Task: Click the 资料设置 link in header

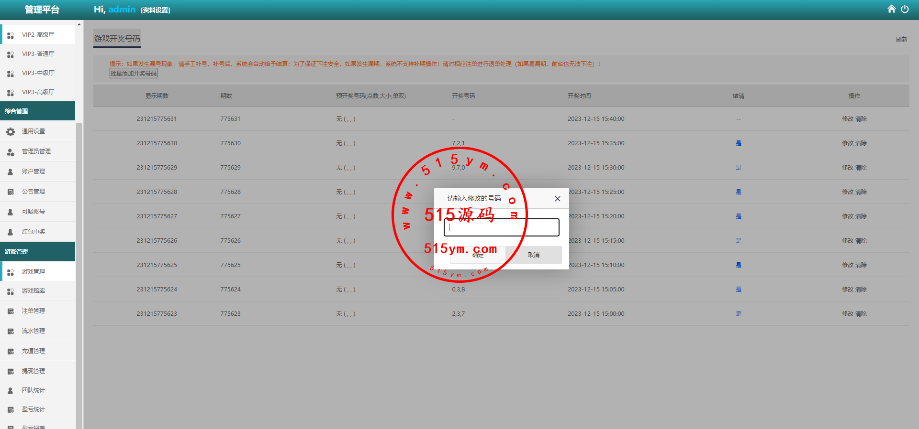Action: pos(156,10)
